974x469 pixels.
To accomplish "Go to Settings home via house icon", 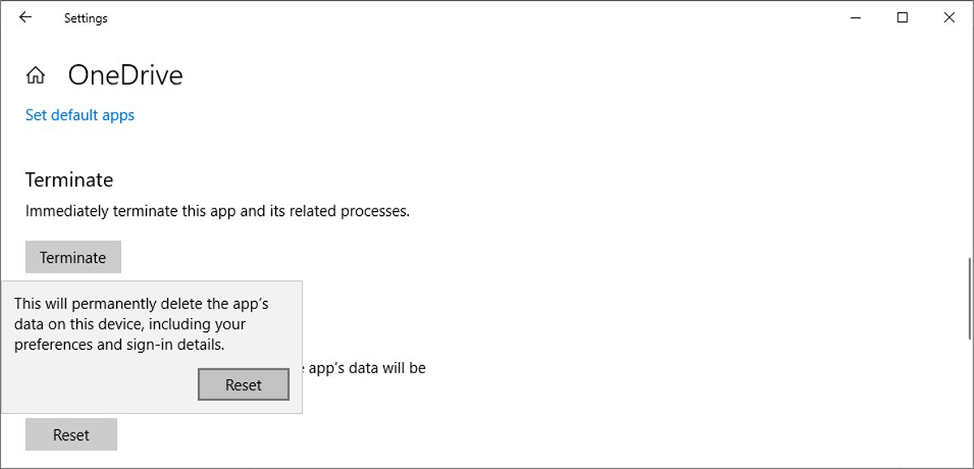I will click(36, 75).
